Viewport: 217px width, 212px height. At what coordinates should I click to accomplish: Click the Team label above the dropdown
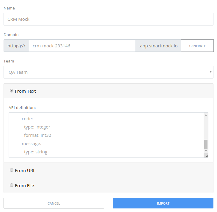click(9, 61)
